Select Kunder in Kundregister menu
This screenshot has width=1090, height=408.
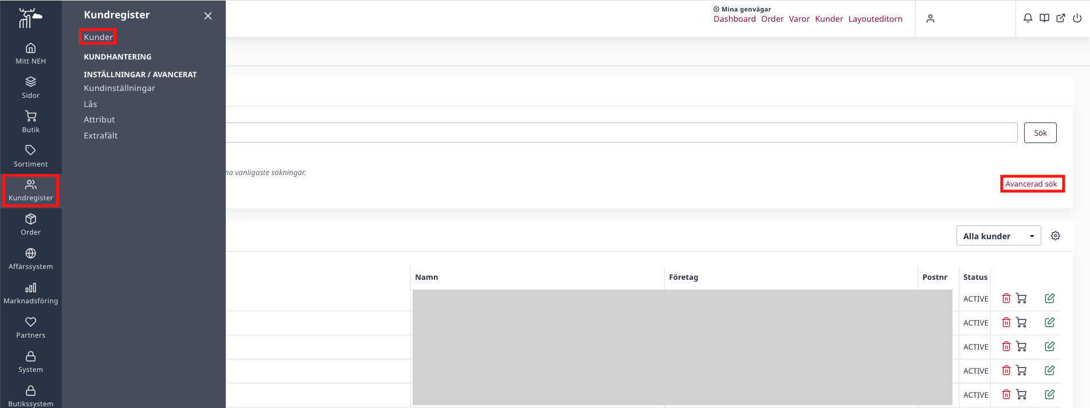click(98, 37)
